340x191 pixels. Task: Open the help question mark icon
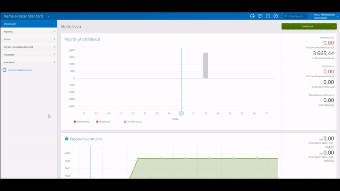(x=275, y=16)
